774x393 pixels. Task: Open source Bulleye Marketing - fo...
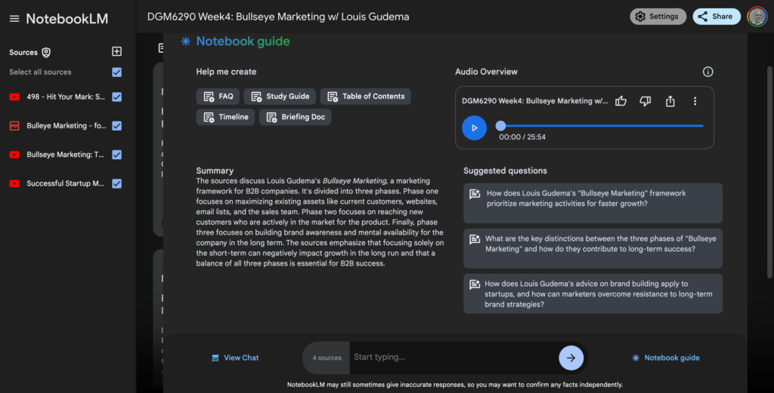[67, 125]
